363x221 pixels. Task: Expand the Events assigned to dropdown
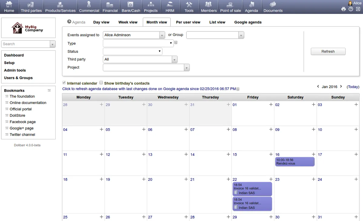(162, 35)
